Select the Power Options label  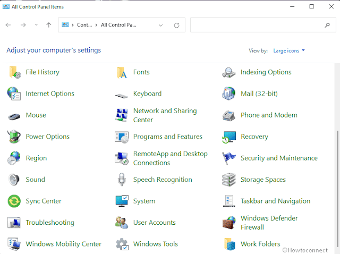tap(48, 137)
